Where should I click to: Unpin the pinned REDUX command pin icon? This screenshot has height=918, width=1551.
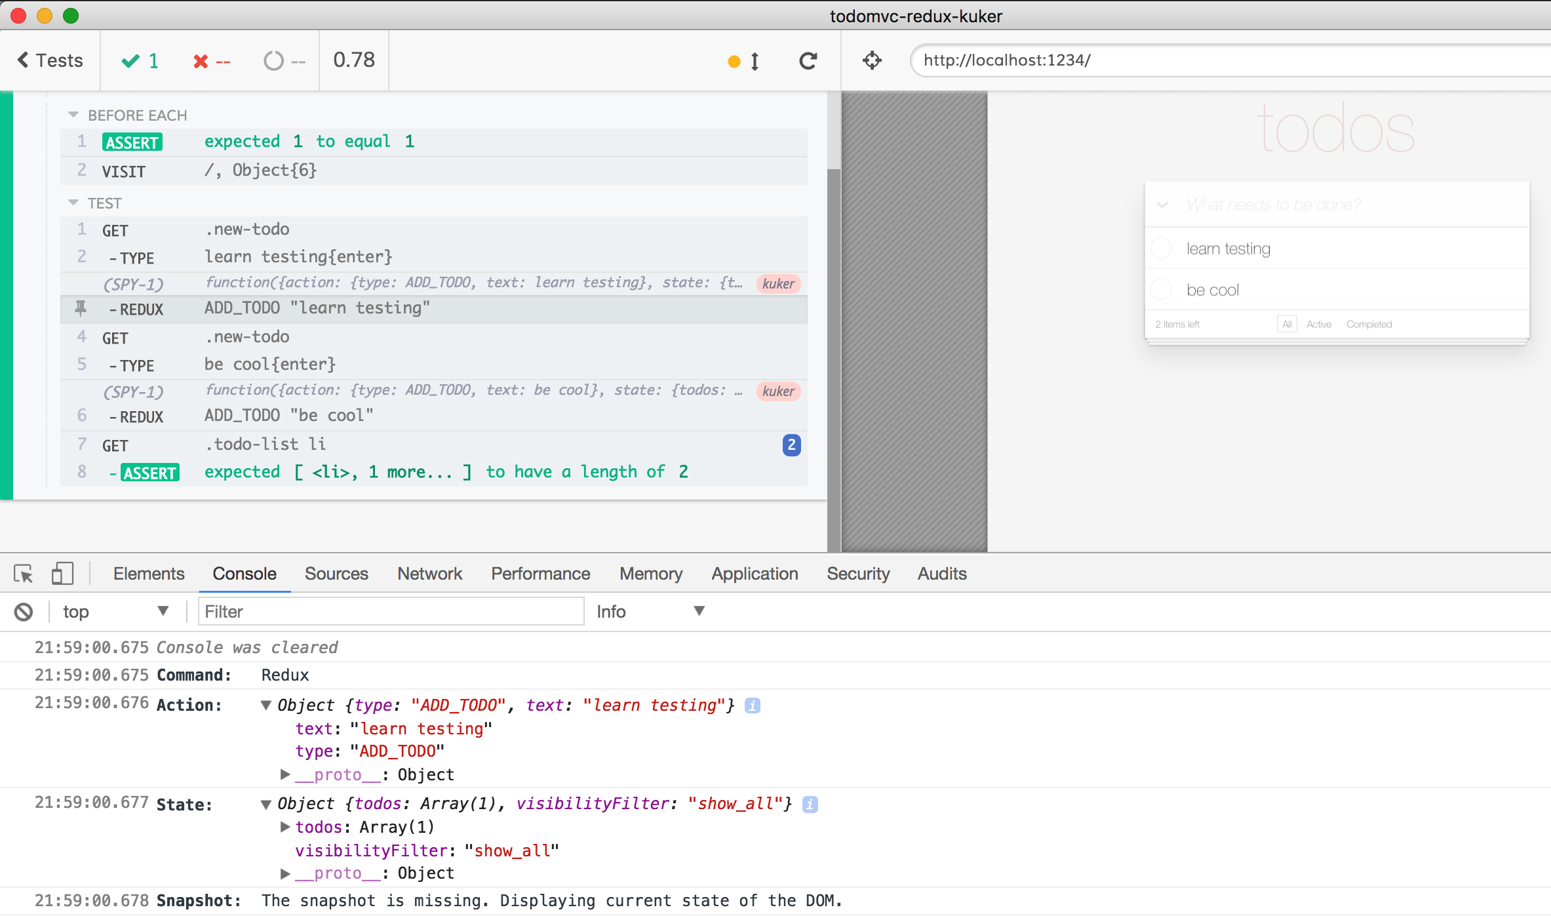[x=81, y=308]
